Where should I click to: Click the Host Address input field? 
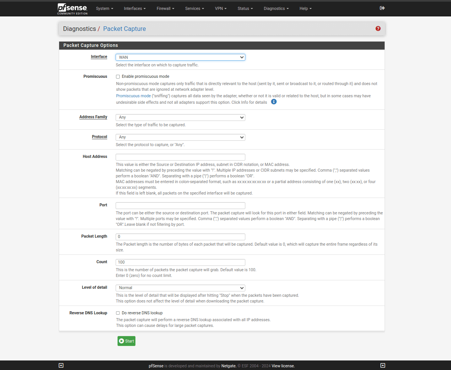pos(180,157)
